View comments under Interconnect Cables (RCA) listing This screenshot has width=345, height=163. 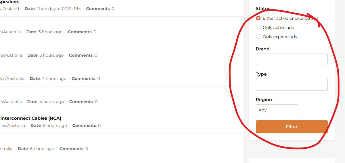[x=87, y=125]
